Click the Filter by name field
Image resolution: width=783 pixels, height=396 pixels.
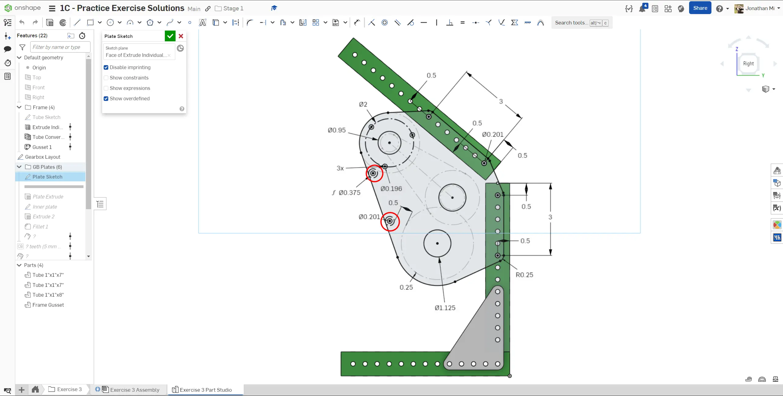coord(60,47)
